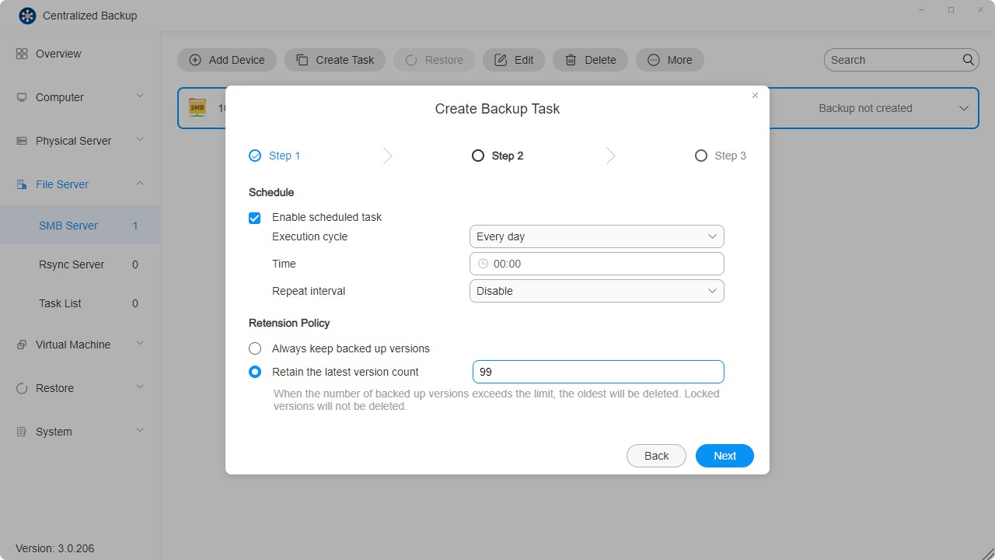Click the Delete icon
Screen dimensions: 995x560
[x=573, y=60]
